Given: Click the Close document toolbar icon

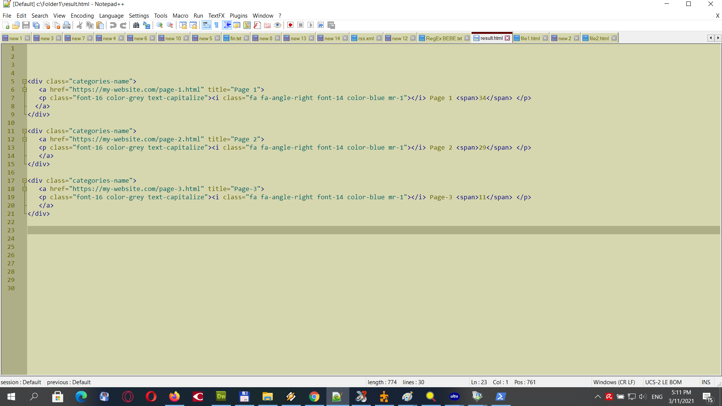Looking at the screenshot, I should pyautogui.click(x=47, y=25).
